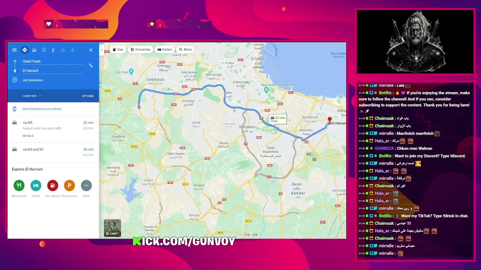Click the 29 min duration text
The image size is (481, 270).
pyautogui.click(x=88, y=149)
